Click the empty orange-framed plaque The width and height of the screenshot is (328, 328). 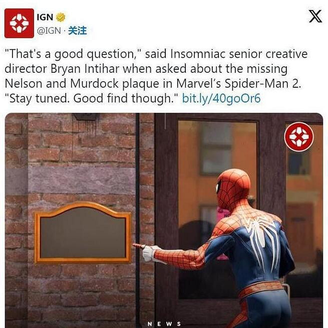point(83,233)
